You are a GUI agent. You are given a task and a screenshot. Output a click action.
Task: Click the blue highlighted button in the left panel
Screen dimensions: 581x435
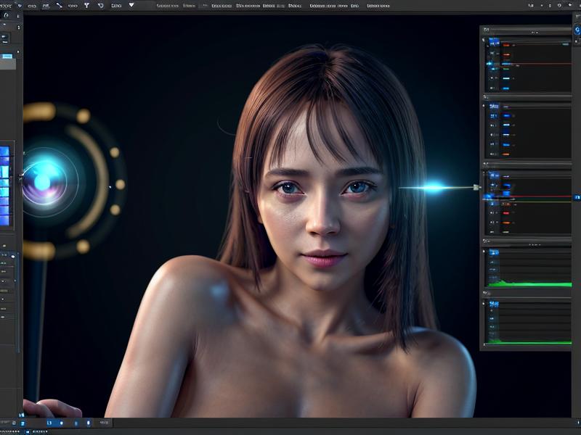(x=7, y=57)
